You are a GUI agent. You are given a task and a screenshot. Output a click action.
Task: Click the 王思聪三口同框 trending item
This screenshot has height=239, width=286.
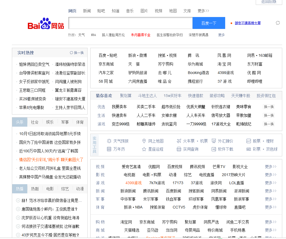[x=32, y=90]
